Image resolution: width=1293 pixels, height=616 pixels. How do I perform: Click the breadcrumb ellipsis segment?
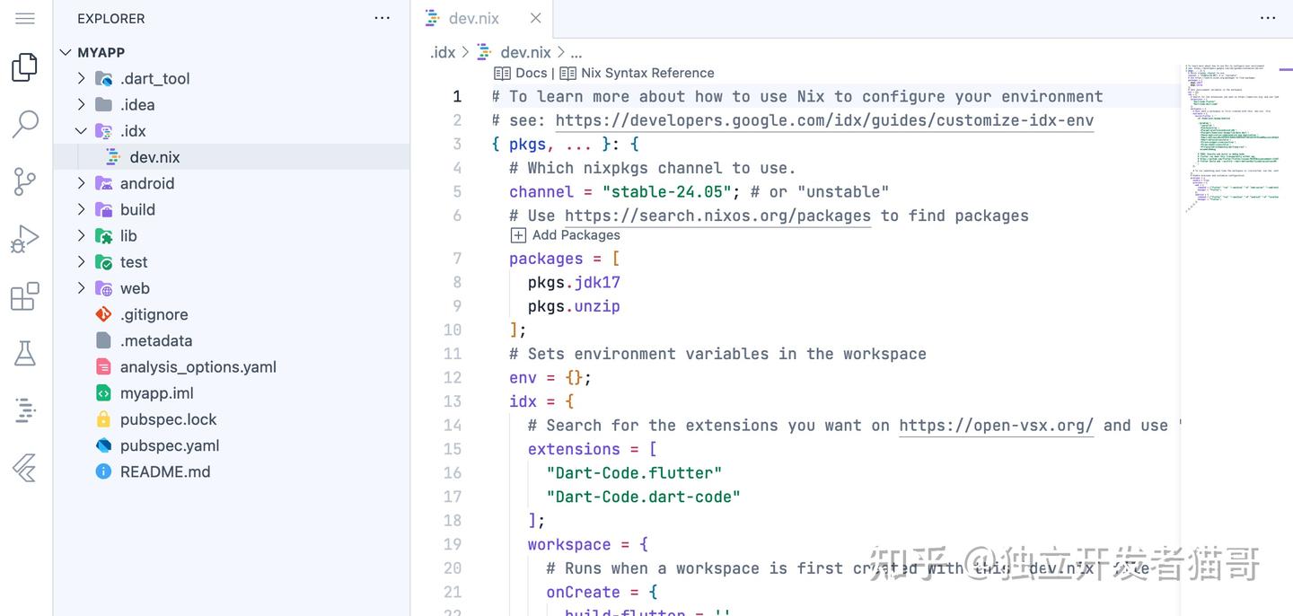(576, 53)
